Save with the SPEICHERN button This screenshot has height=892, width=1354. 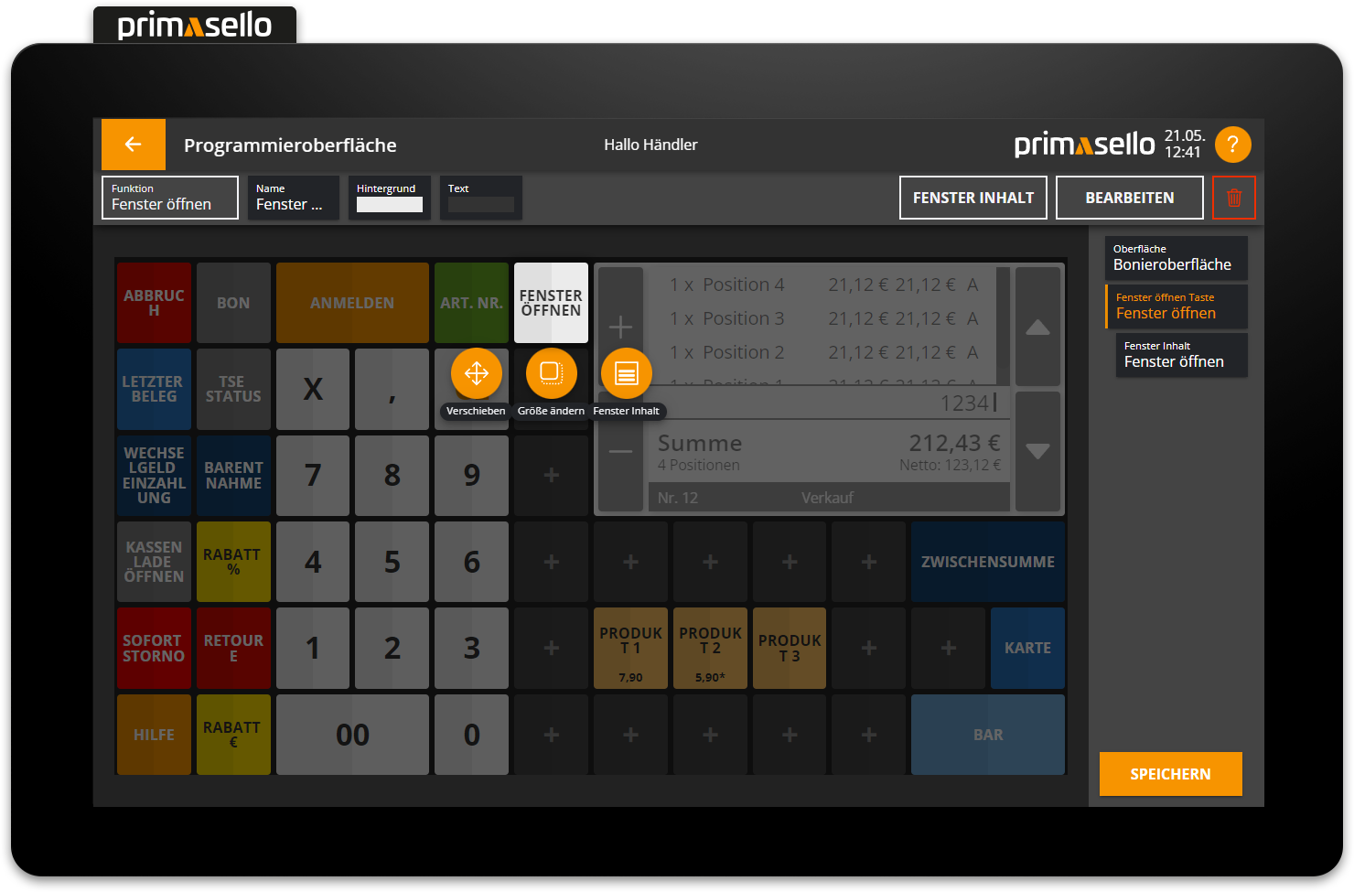click(1170, 774)
